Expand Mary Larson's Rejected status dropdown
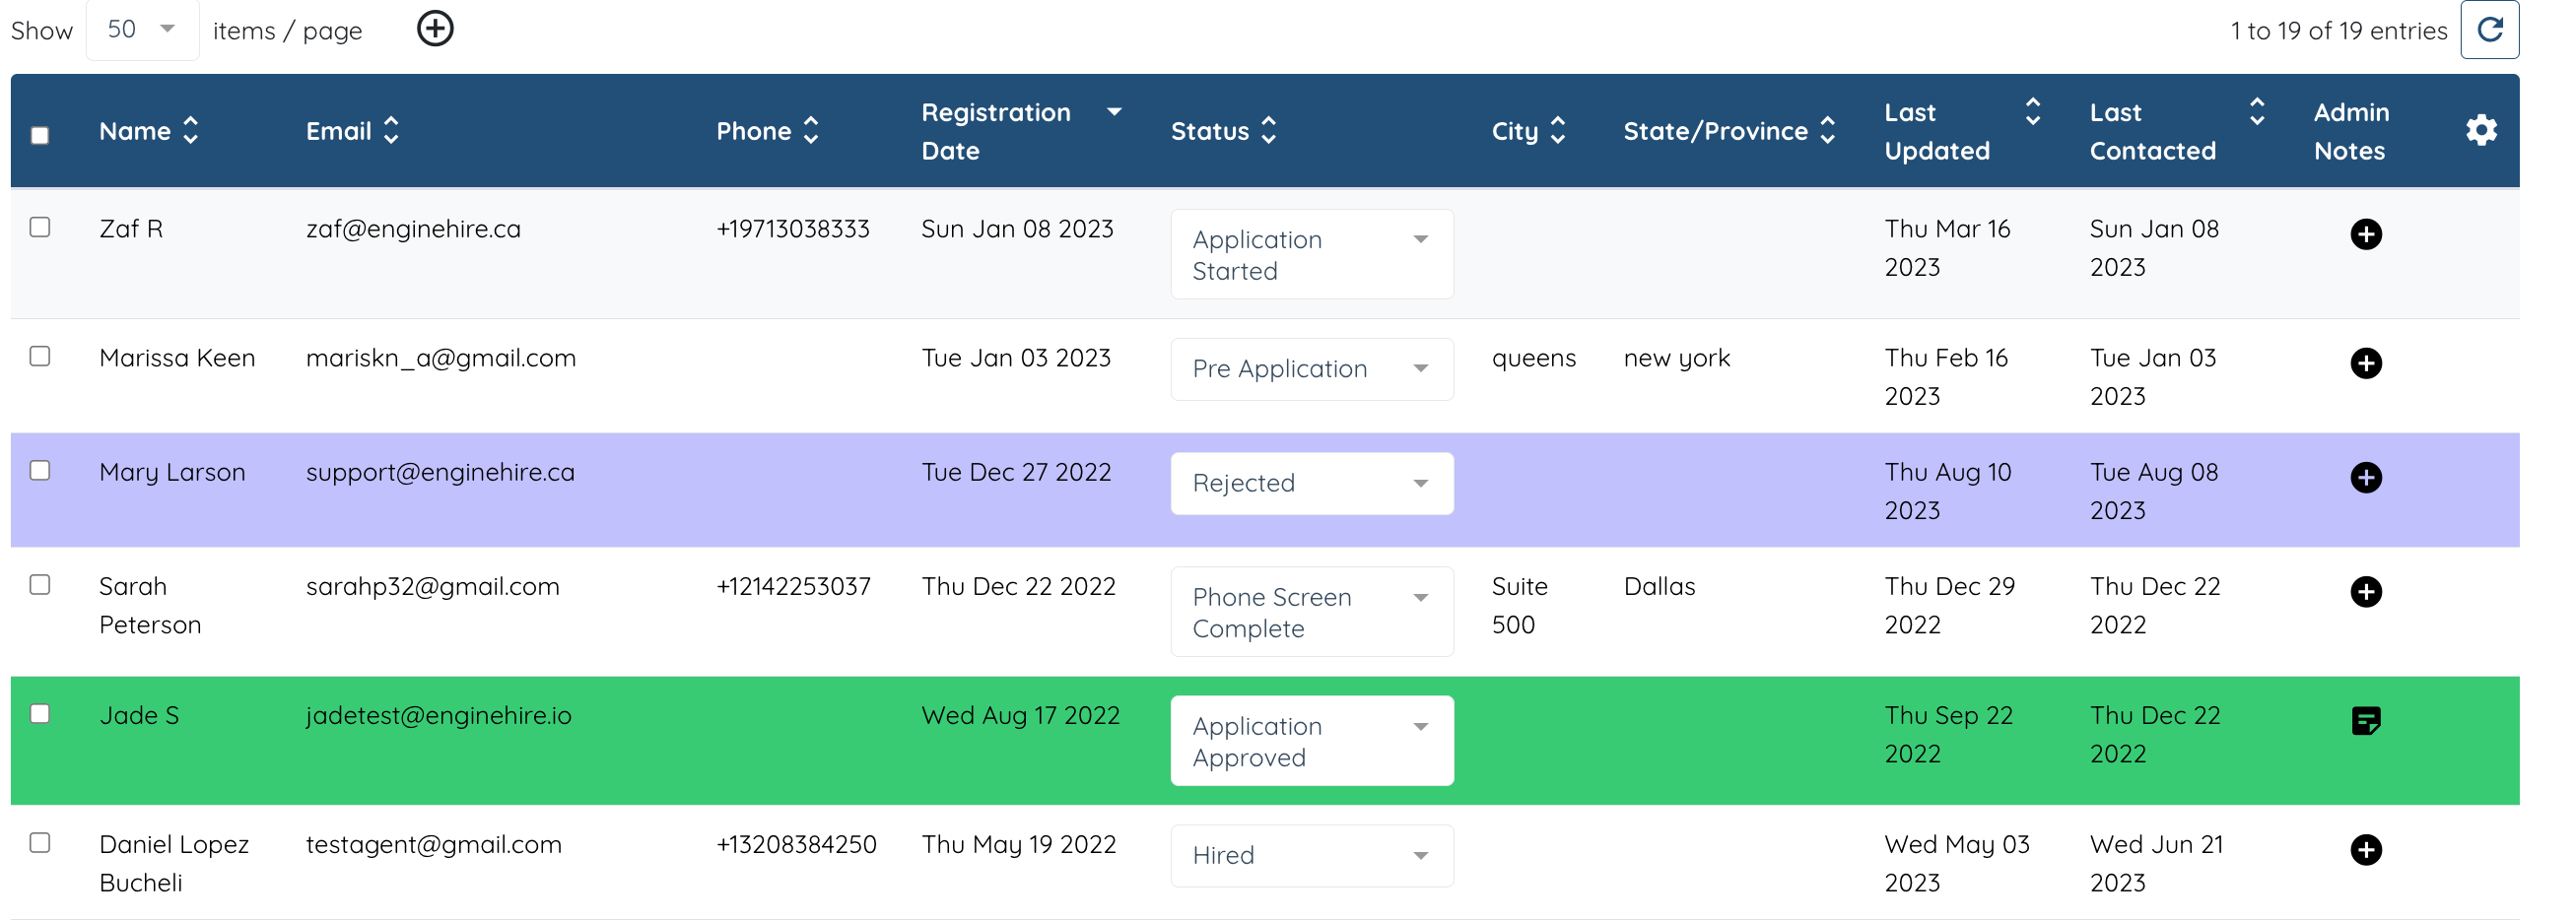The image size is (2576, 920). point(1311,483)
